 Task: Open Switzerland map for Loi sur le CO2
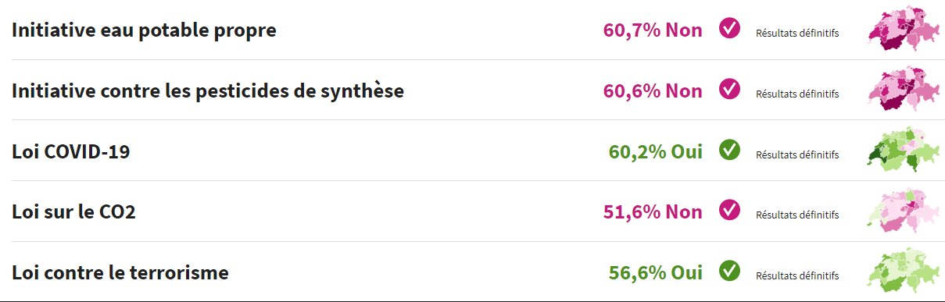click(x=901, y=211)
